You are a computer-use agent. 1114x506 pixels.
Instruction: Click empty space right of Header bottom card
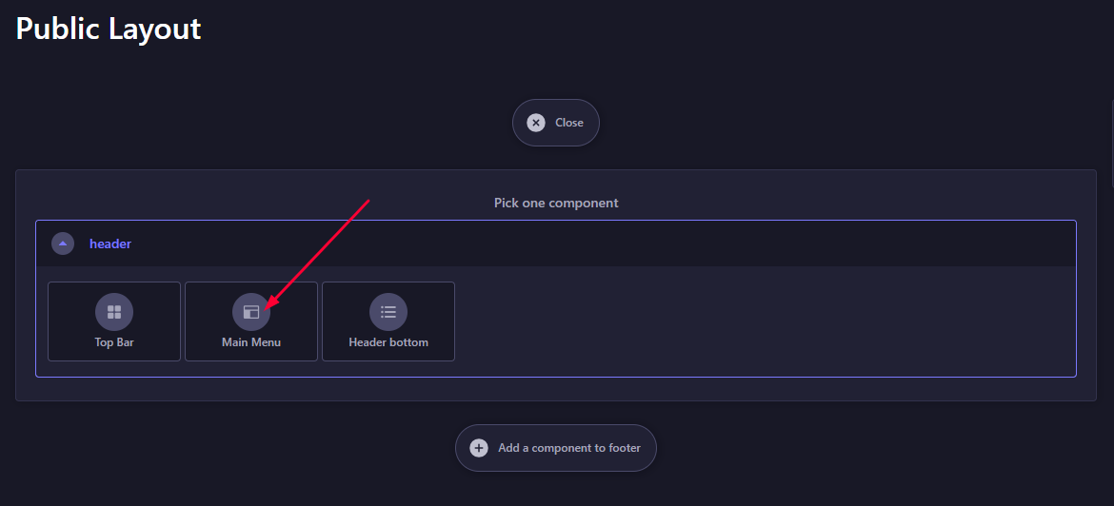pyautogui.click(x=764, y=321)
